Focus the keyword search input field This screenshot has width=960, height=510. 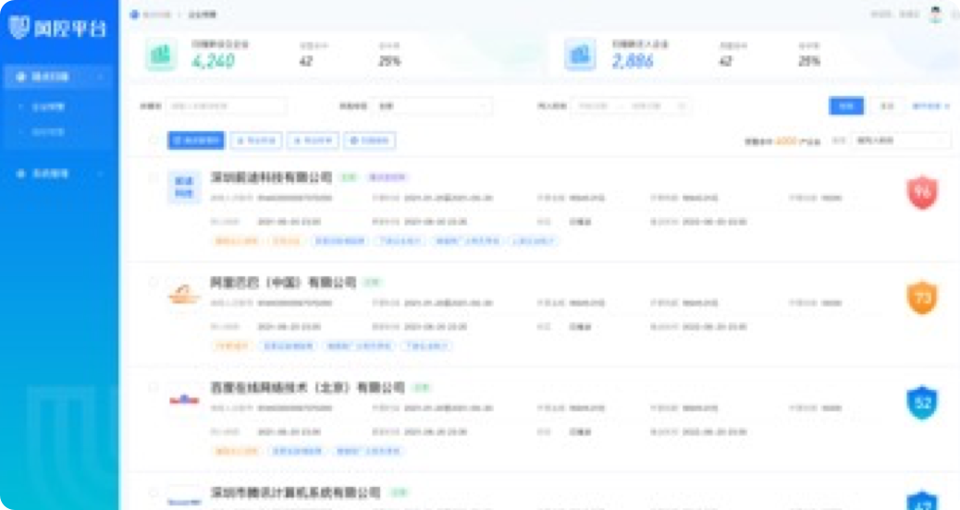tap(226, 106)
